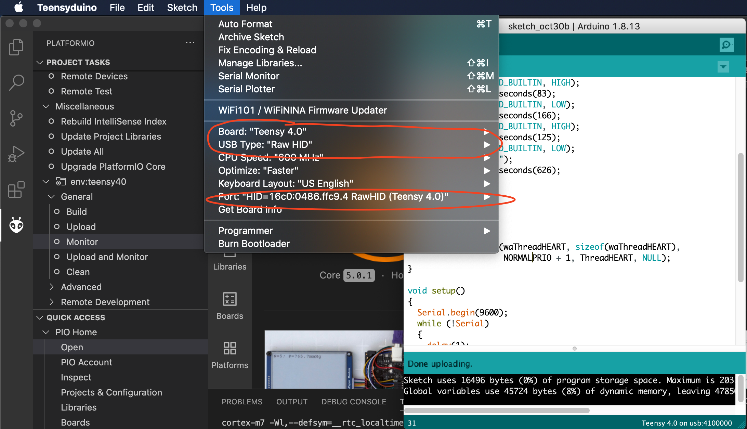Open the Extensions view
747x429 pixels.
(16, 190)
